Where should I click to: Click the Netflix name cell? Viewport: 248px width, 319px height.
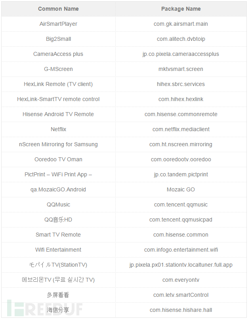click(58, 129)
